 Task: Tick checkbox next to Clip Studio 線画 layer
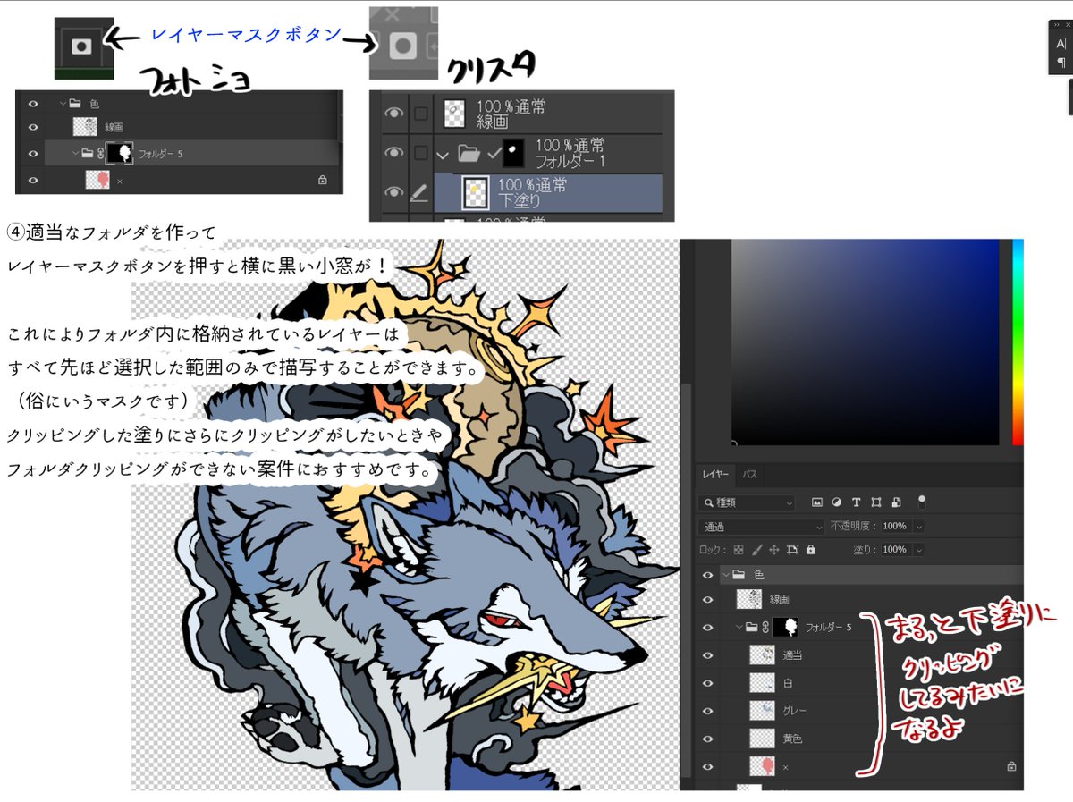[x=421, y=114]
